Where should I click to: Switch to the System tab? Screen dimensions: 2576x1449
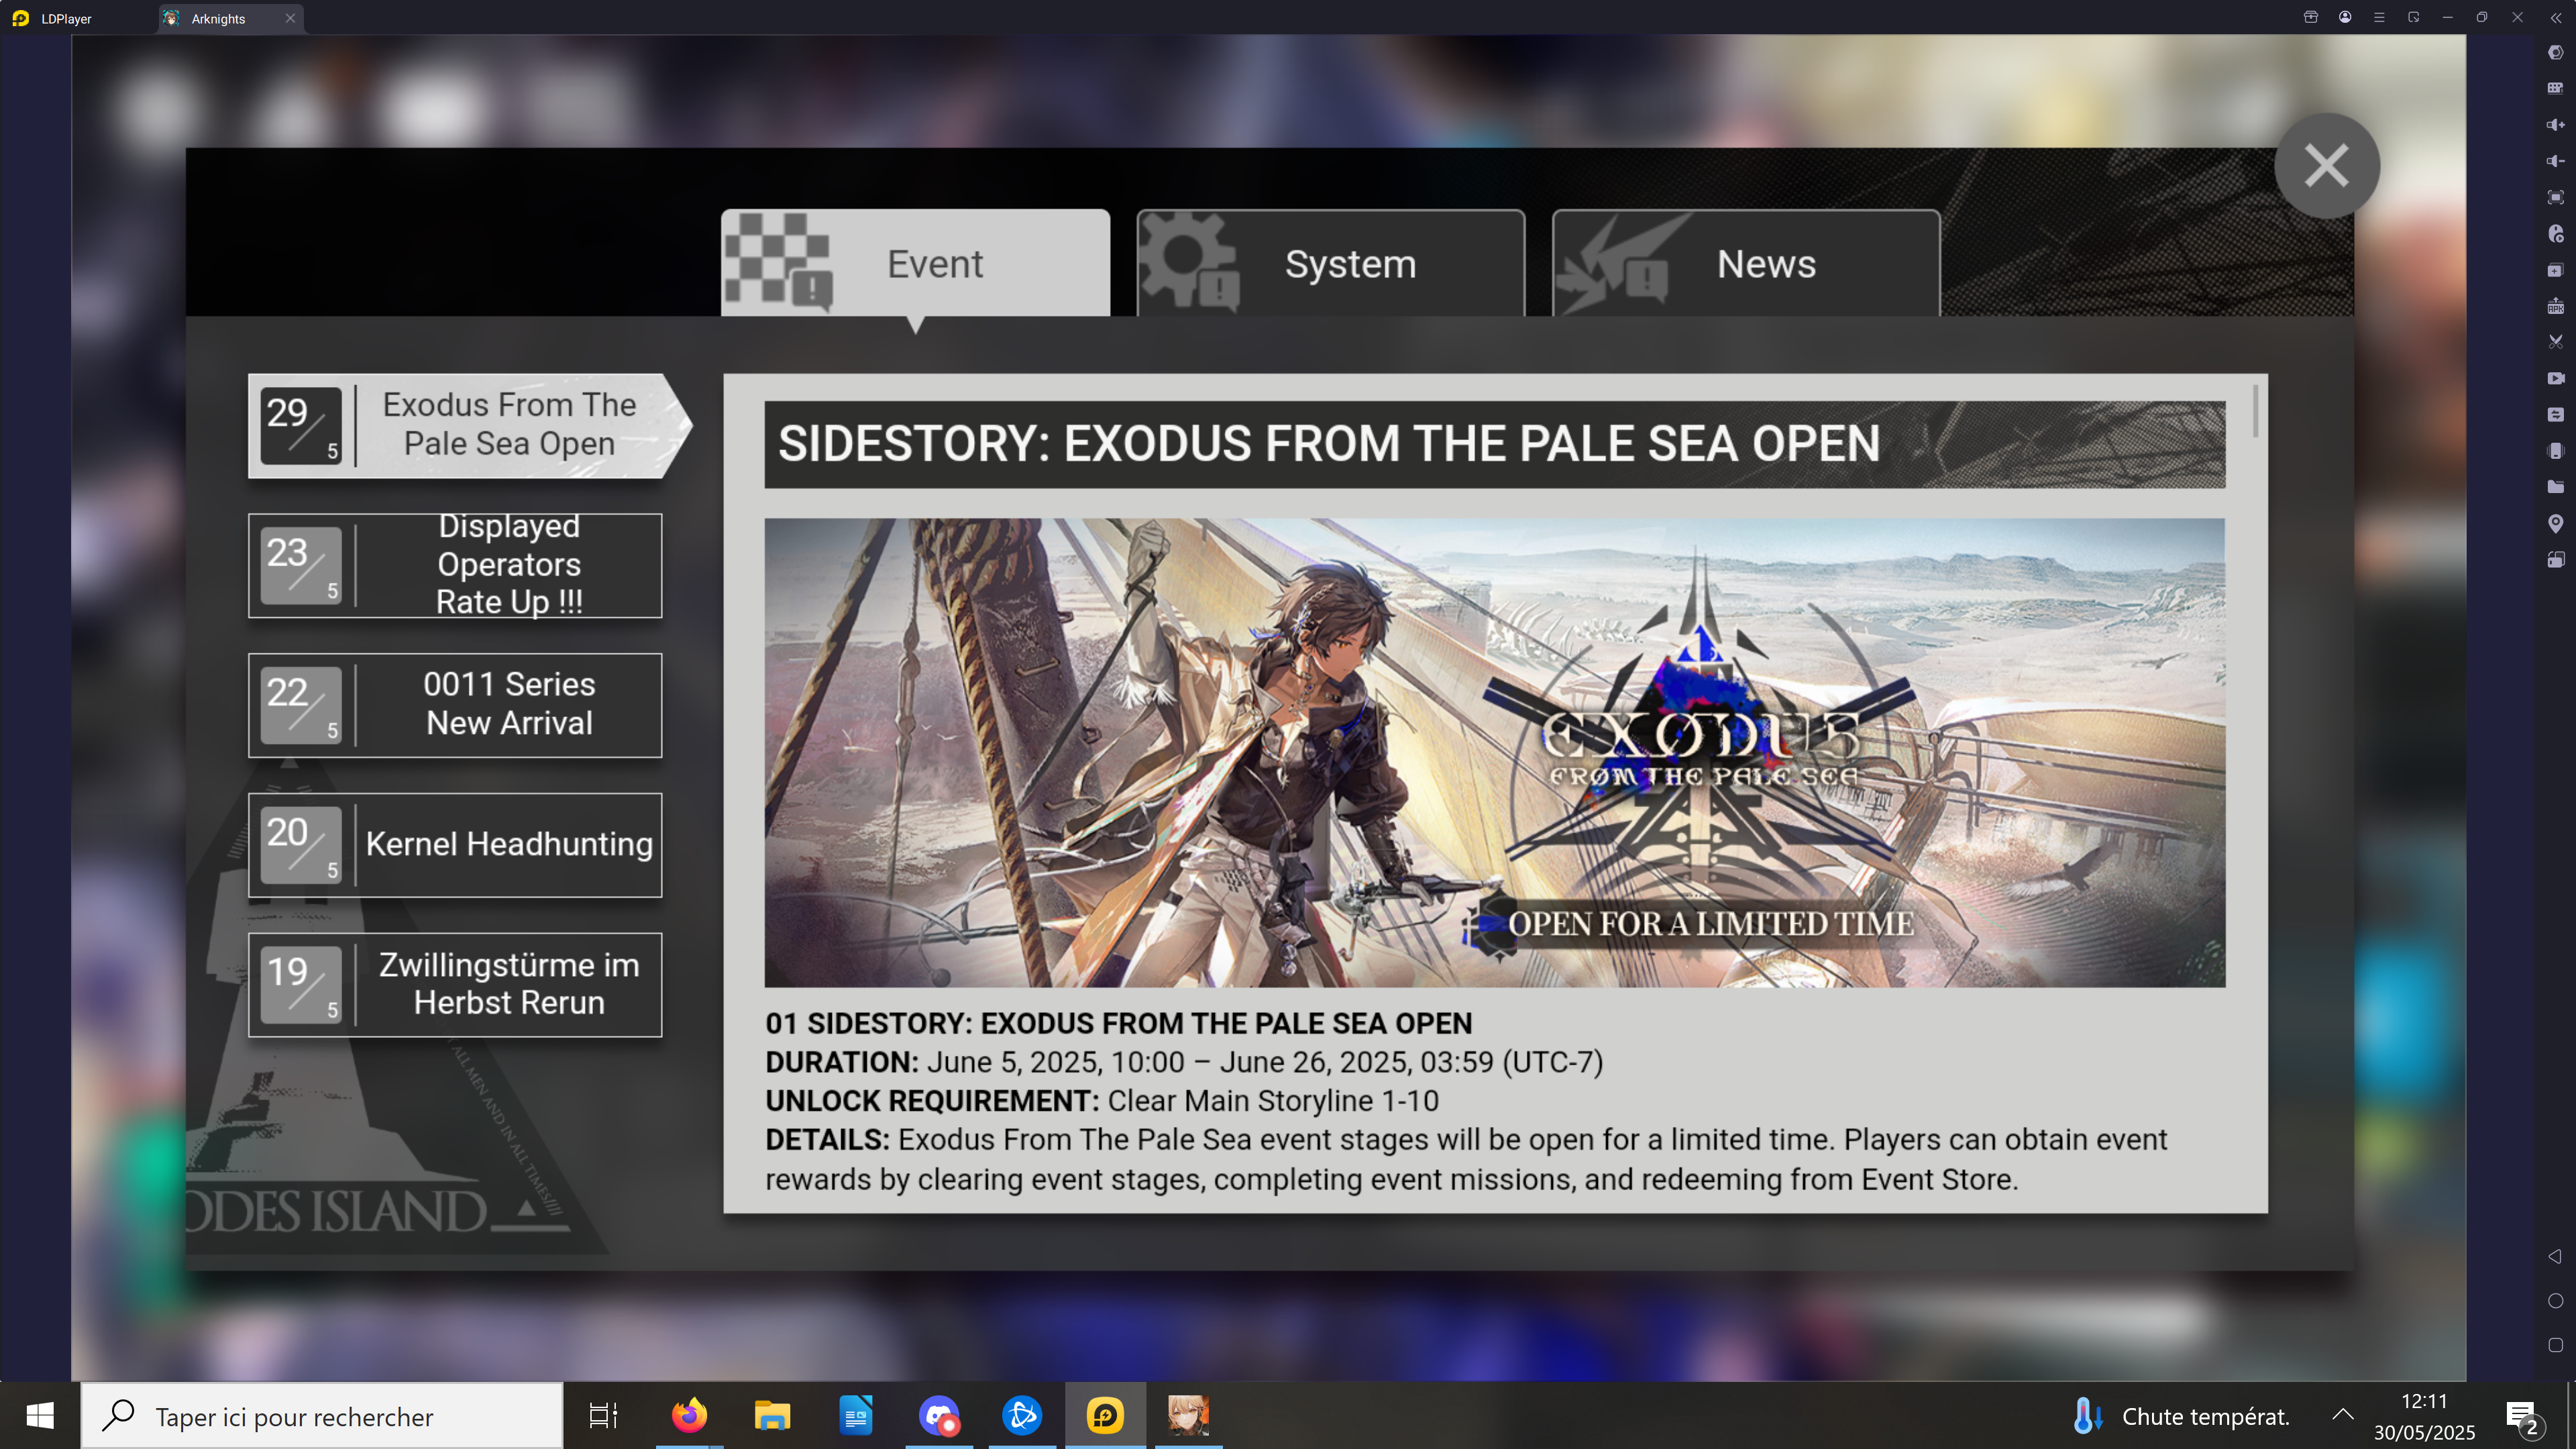1330,263
